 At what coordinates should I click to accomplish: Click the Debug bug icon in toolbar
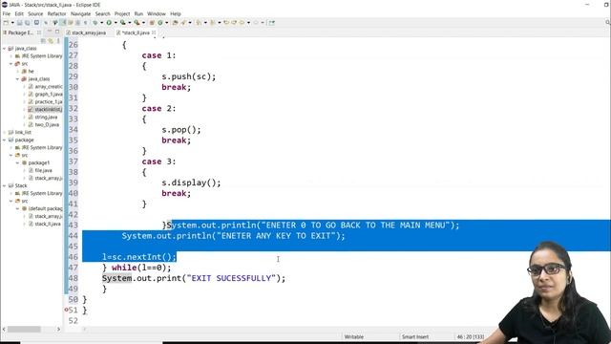(x=95, y=23)
